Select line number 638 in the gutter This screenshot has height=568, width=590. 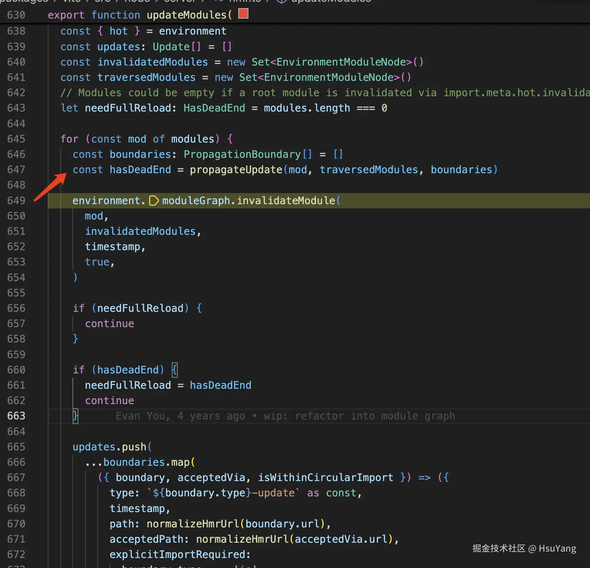[16, 31]
